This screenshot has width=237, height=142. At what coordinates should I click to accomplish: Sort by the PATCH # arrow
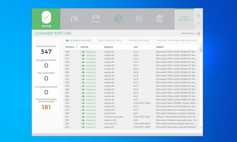pyautogui.click(x=77, y=47)
